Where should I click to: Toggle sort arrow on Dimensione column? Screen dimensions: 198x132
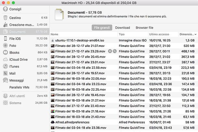point(195,34)
